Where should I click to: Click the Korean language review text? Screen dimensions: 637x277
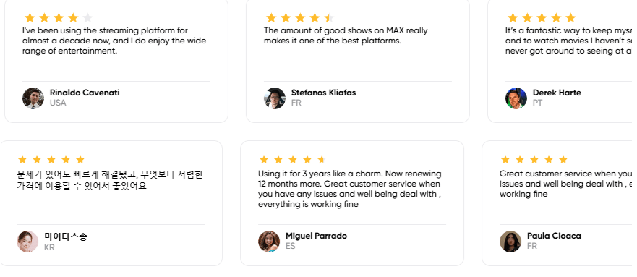coord(110,180)
